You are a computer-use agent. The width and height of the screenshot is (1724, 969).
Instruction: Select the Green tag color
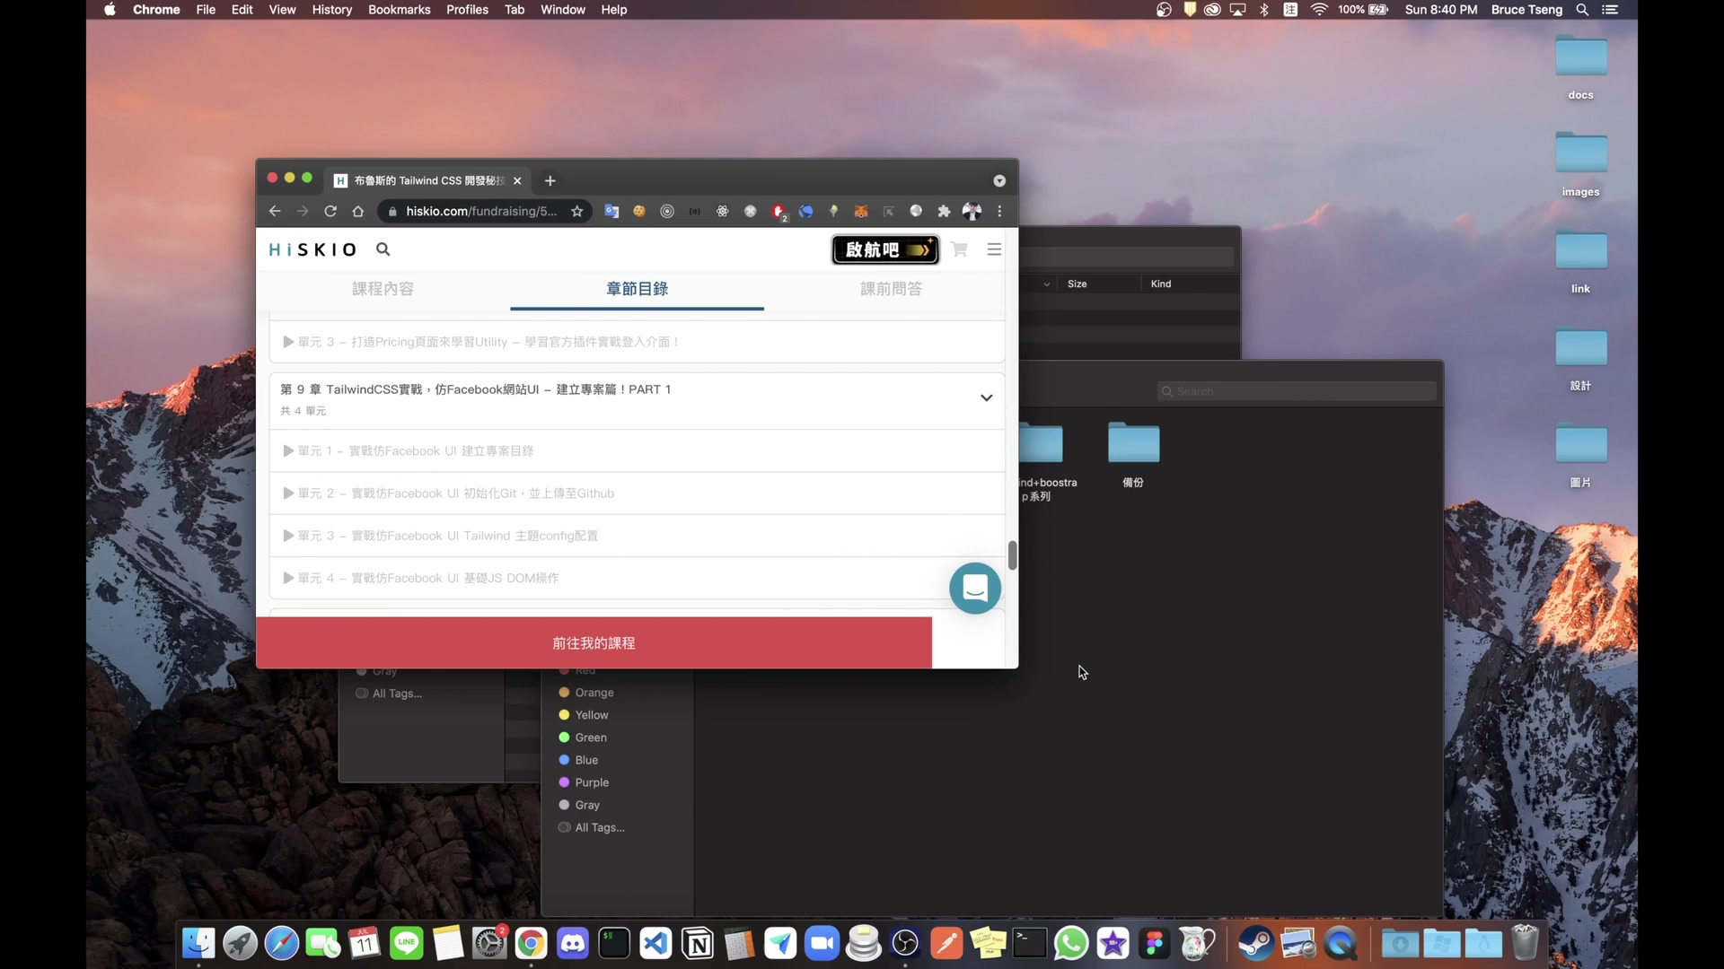point(591,738)
